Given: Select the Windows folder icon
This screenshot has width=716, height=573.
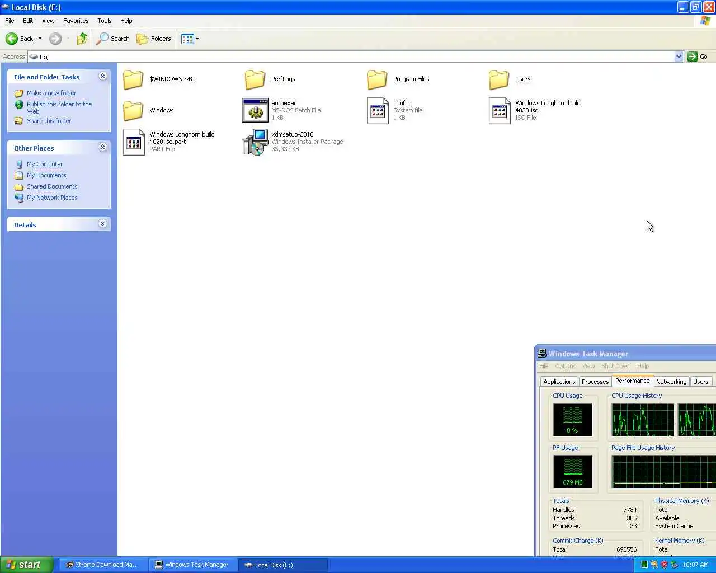Looking at the screenshot, I should pos(133,111).
